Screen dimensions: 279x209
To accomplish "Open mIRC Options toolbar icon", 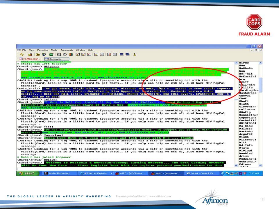I will 30,54.
